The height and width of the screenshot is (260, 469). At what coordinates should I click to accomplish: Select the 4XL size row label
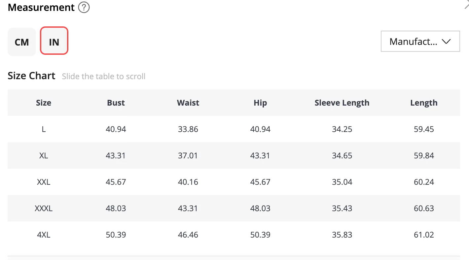pos(44,235)
